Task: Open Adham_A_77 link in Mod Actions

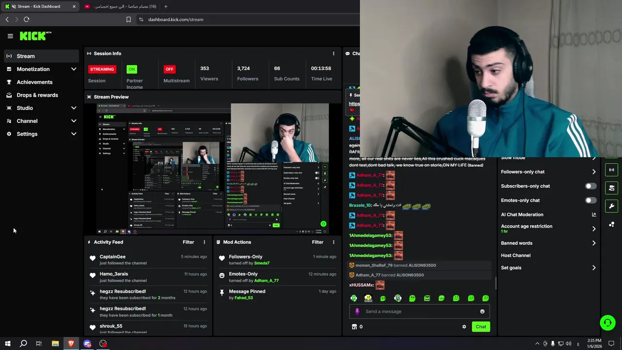Action: click(266, 280)
